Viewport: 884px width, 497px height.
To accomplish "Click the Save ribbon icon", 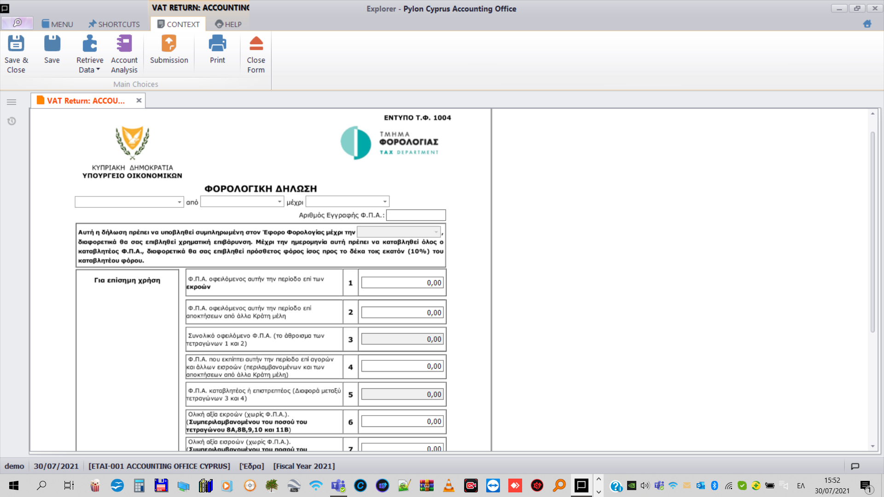I will tap(52, 44).
